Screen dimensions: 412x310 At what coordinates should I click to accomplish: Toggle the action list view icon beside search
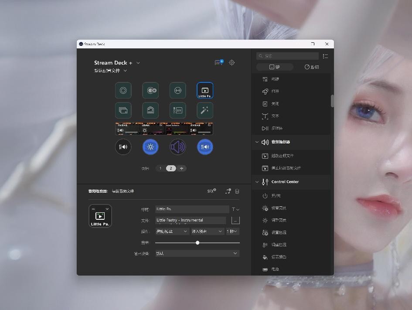pos(325,56)
